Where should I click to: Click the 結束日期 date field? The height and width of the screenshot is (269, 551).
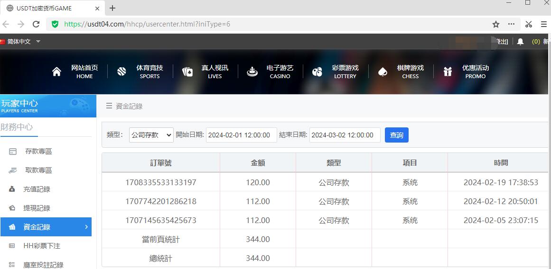[345, 135]
